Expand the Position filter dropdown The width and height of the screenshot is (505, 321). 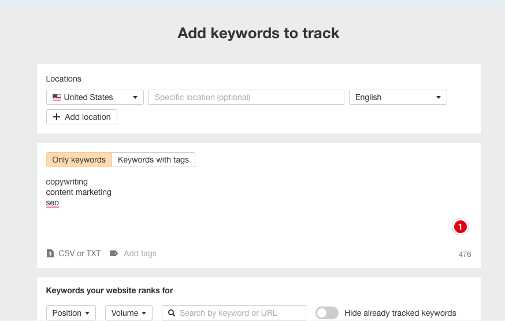point(71,313)
